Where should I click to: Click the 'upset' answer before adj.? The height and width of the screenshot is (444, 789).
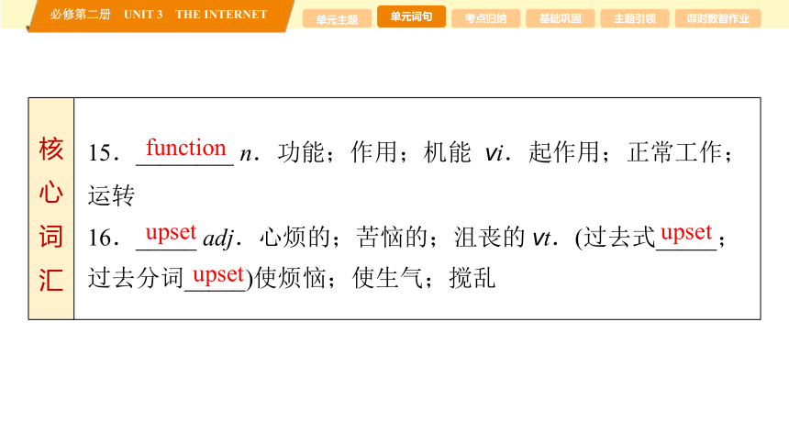click(x=171, y=233)
